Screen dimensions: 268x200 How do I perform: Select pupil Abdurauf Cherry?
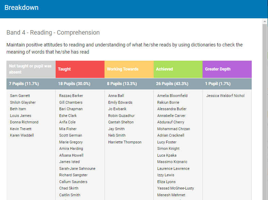pyautogui.click(x=171, y=122)
